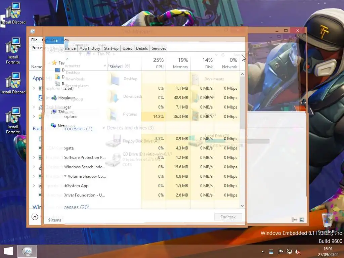
Task: Expand the Volume Shadow Co... row
Action: coord(34,176)
